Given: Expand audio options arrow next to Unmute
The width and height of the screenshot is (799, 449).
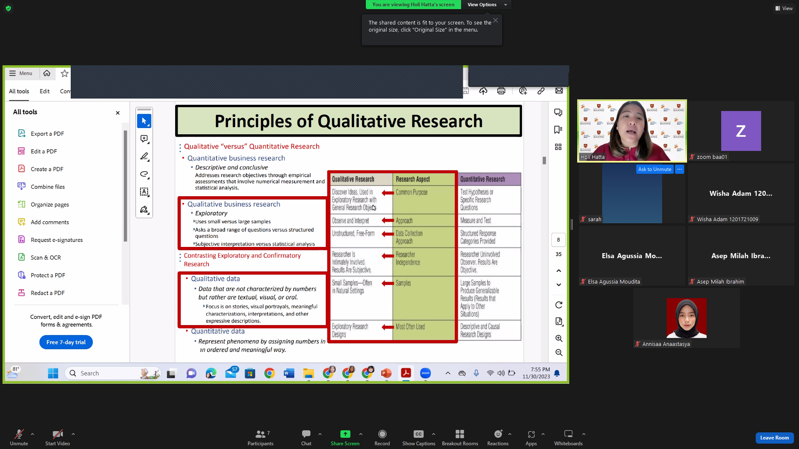Looking at the screenshot, I should click(x=32, y=434).
